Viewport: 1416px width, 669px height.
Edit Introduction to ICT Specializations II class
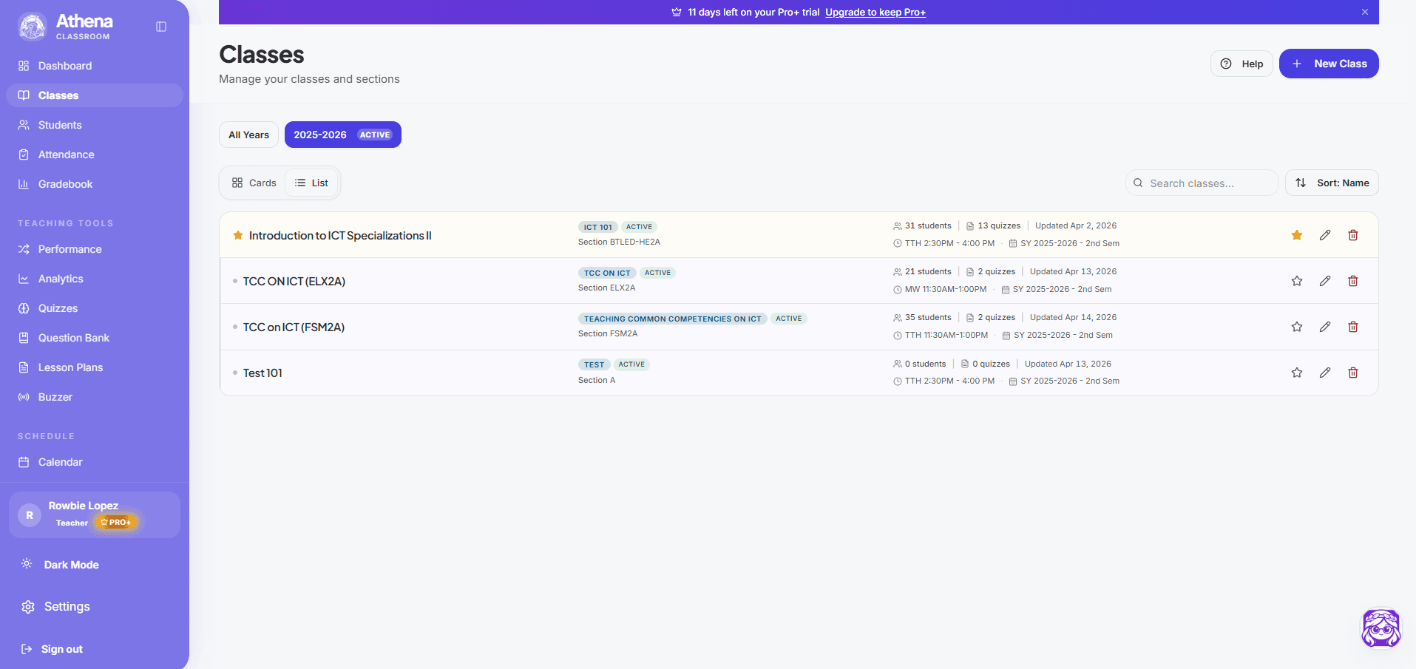pyautogui.click(x=1325, y=235)
